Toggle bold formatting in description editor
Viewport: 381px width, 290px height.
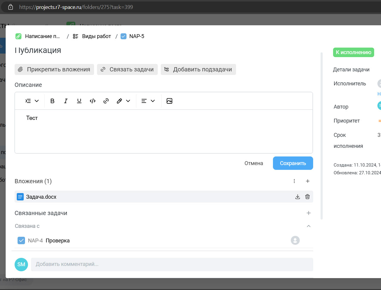pos(52,101)
